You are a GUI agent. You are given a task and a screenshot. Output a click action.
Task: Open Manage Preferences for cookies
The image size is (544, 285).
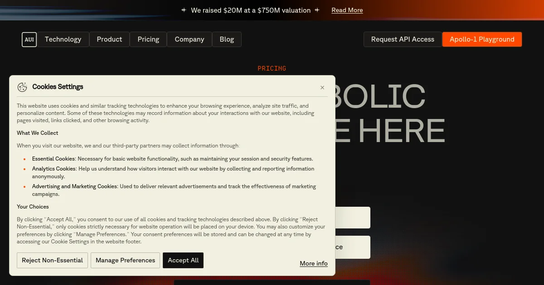(x=125, y=260)
